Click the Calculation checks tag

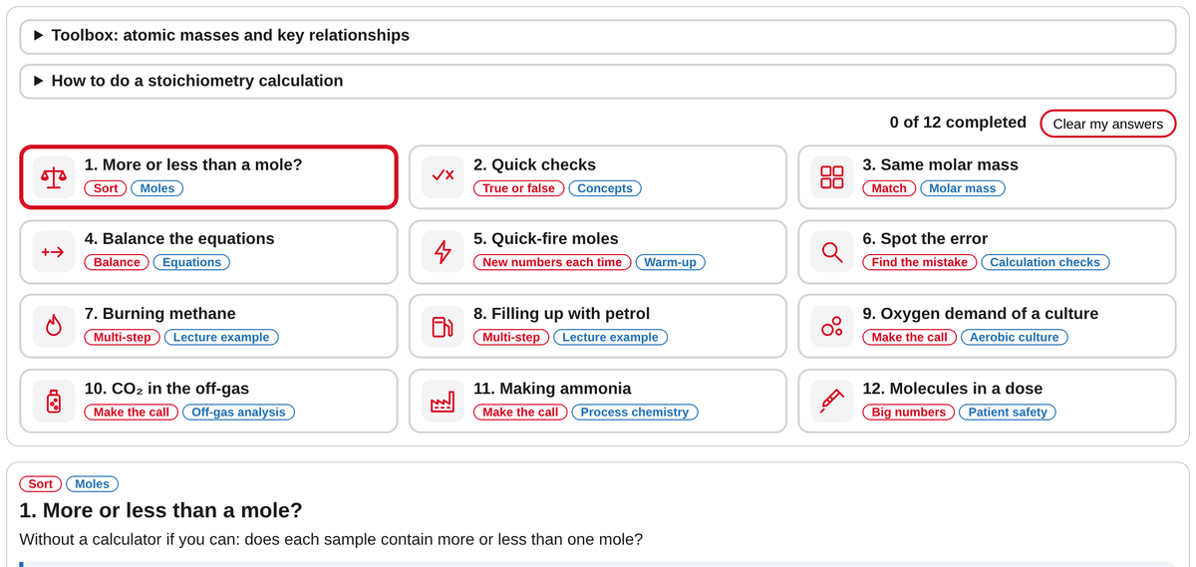point(1046,262)
